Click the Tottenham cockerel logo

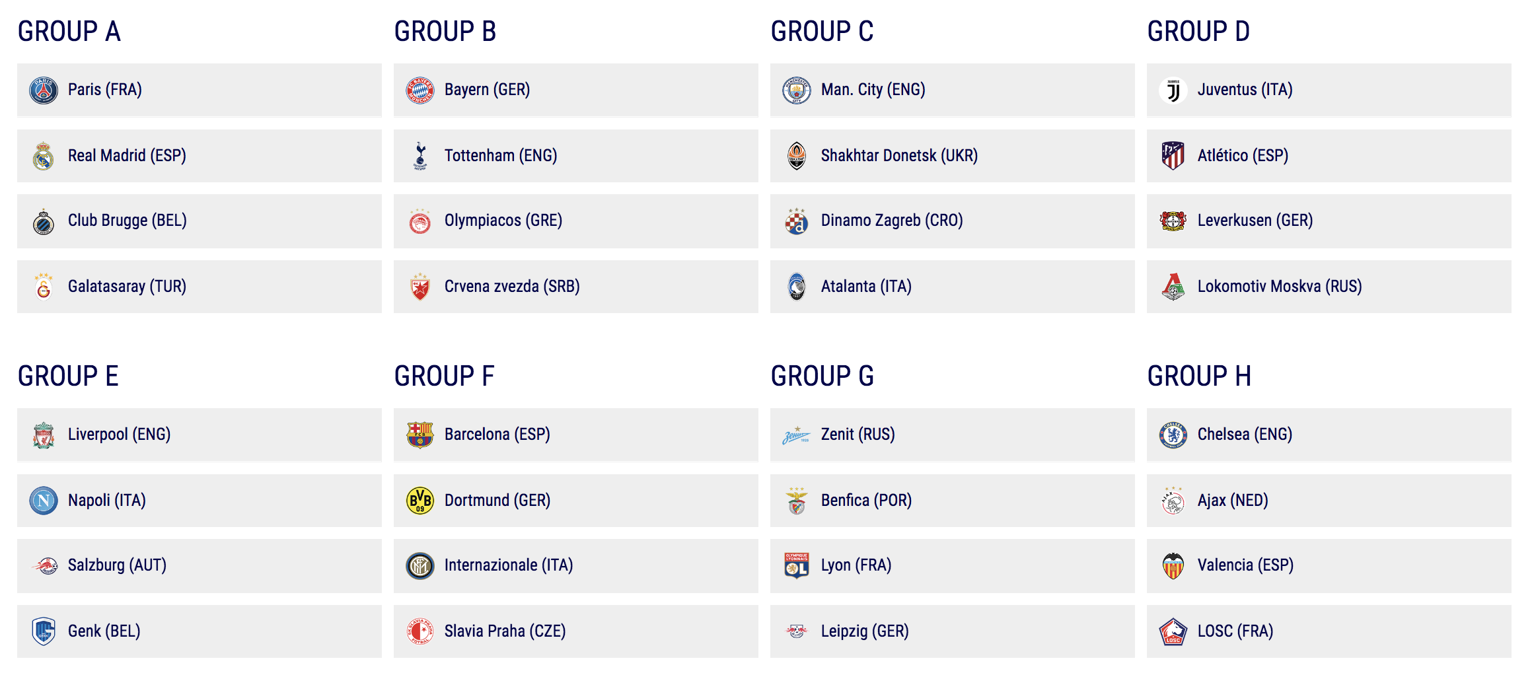point(420,157)
